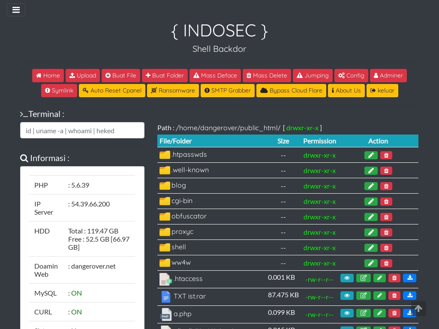Screen dimensions: 439x329
Task: Click rename pencil icon for proxyc folder
Action: (371, 232)
